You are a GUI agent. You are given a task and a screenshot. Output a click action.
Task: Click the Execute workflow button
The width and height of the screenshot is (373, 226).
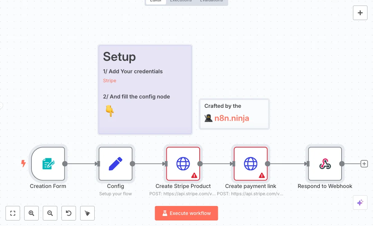pyautogui.click(x=186, y=213)
